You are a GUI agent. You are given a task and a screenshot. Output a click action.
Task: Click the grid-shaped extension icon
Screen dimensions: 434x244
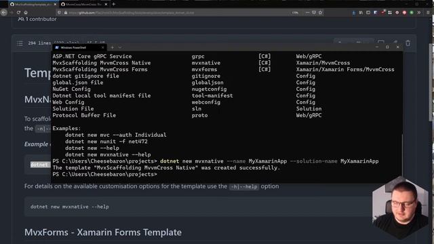point(390,13)
